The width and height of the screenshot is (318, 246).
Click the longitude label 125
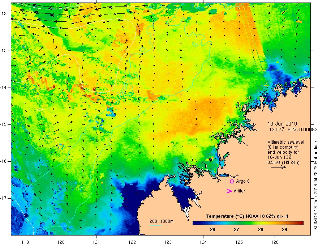coord(239,242)
